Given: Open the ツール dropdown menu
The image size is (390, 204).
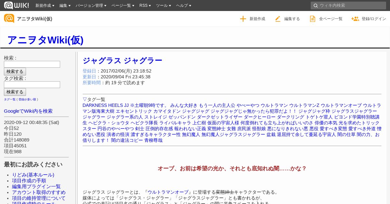Looking at the screenshot, I should (x=164, y=6).
